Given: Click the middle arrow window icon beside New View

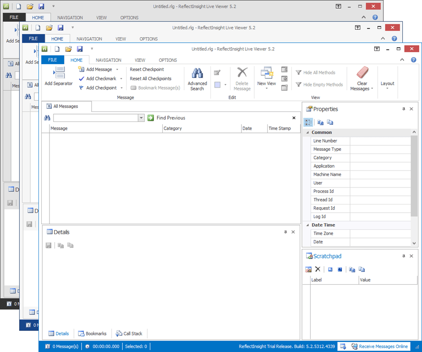Looking at the screenshot, I should point(284,78).
